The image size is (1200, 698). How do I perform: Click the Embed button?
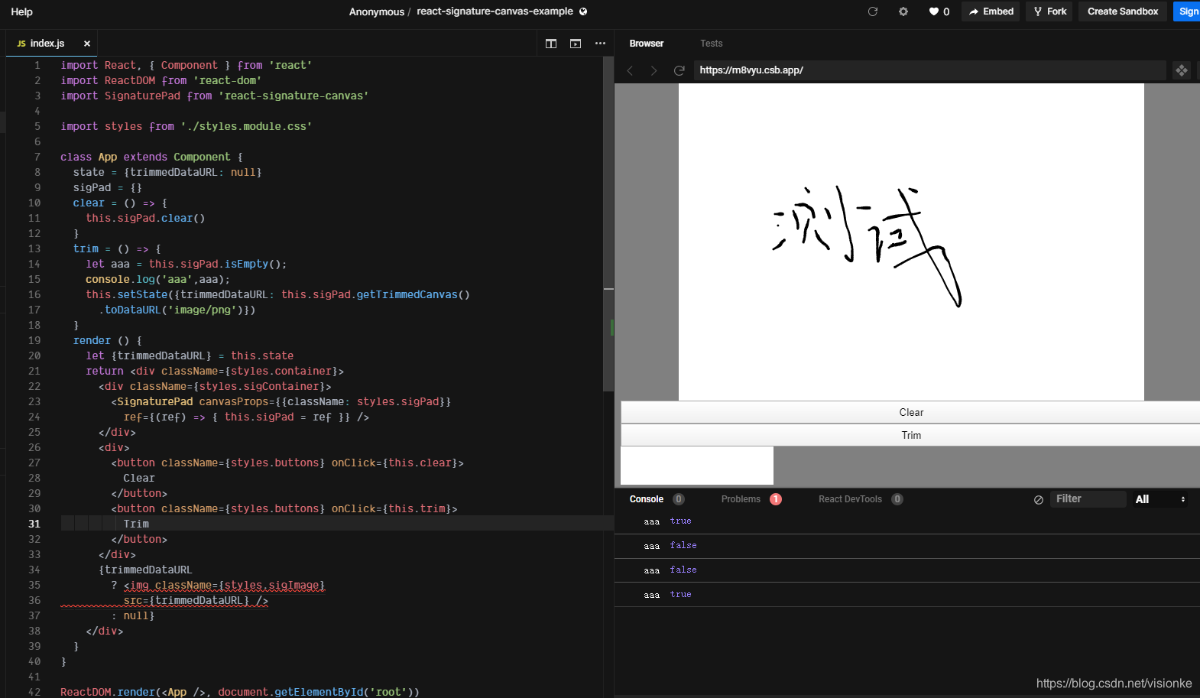991,11
